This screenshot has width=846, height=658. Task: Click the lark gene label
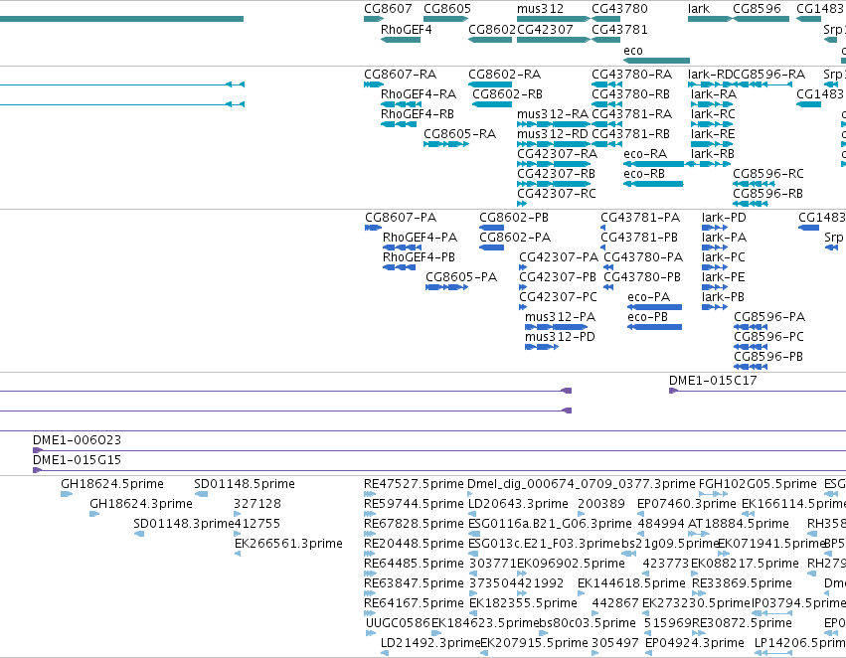[699, 9]
